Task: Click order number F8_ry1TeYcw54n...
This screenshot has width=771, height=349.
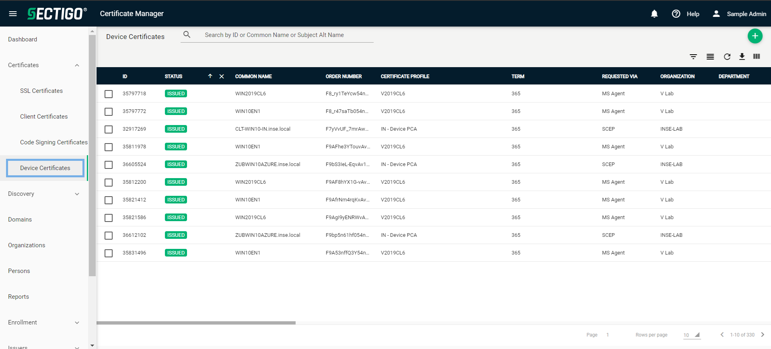Action: [x=347, y=94]
